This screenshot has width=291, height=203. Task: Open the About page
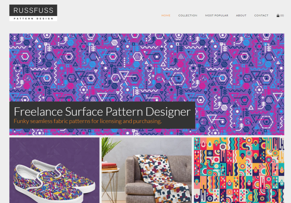241,15
